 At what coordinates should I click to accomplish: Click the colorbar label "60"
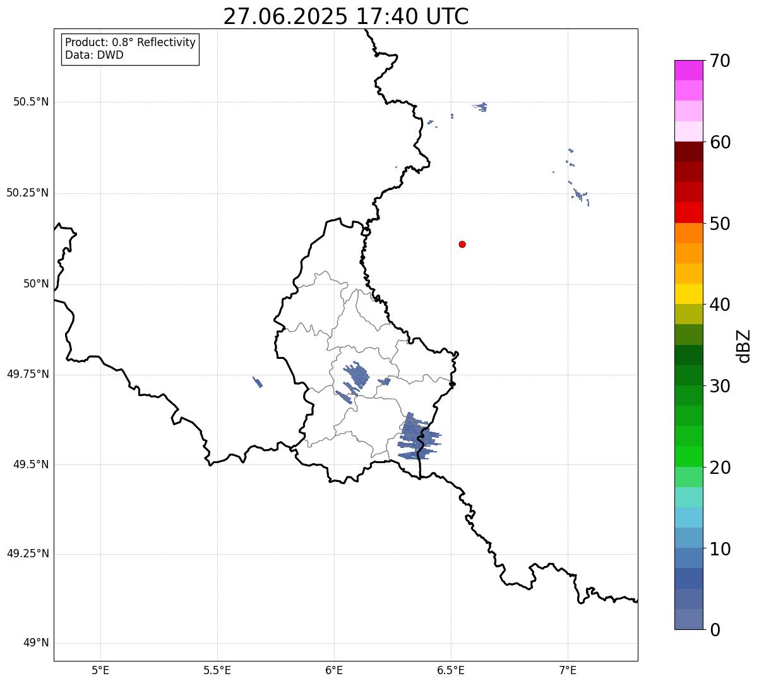click(720, 142)
